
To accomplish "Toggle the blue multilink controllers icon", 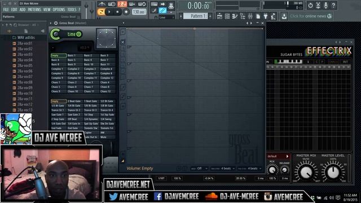I will click(162, 10).
